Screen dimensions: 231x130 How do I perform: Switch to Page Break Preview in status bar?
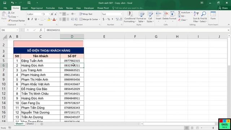197,128
